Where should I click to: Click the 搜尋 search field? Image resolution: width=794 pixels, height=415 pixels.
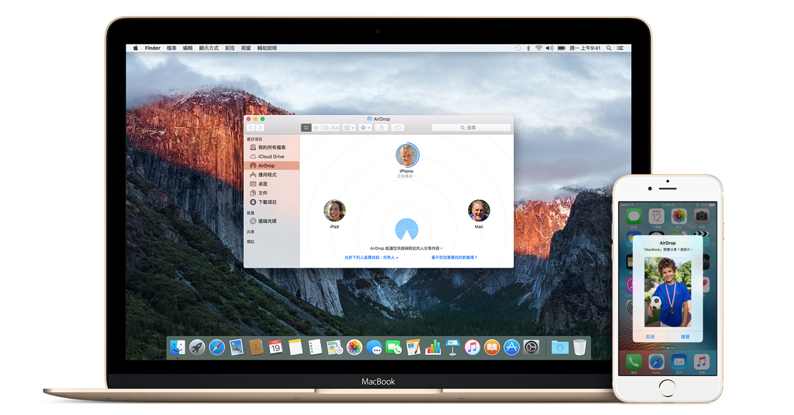pos(471,128)
